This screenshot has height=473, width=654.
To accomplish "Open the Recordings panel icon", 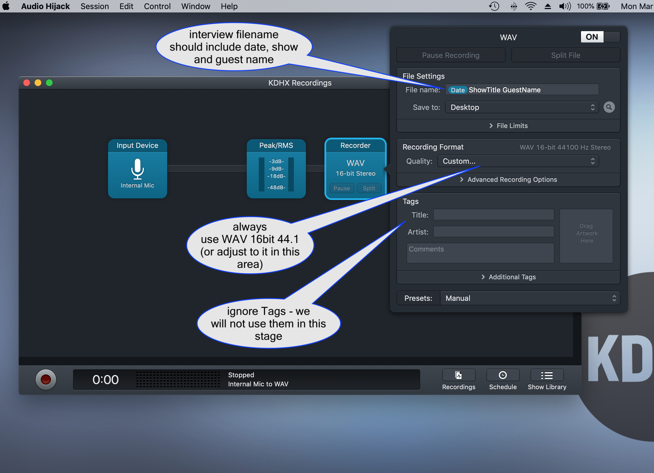I will (x=458, y=375).
